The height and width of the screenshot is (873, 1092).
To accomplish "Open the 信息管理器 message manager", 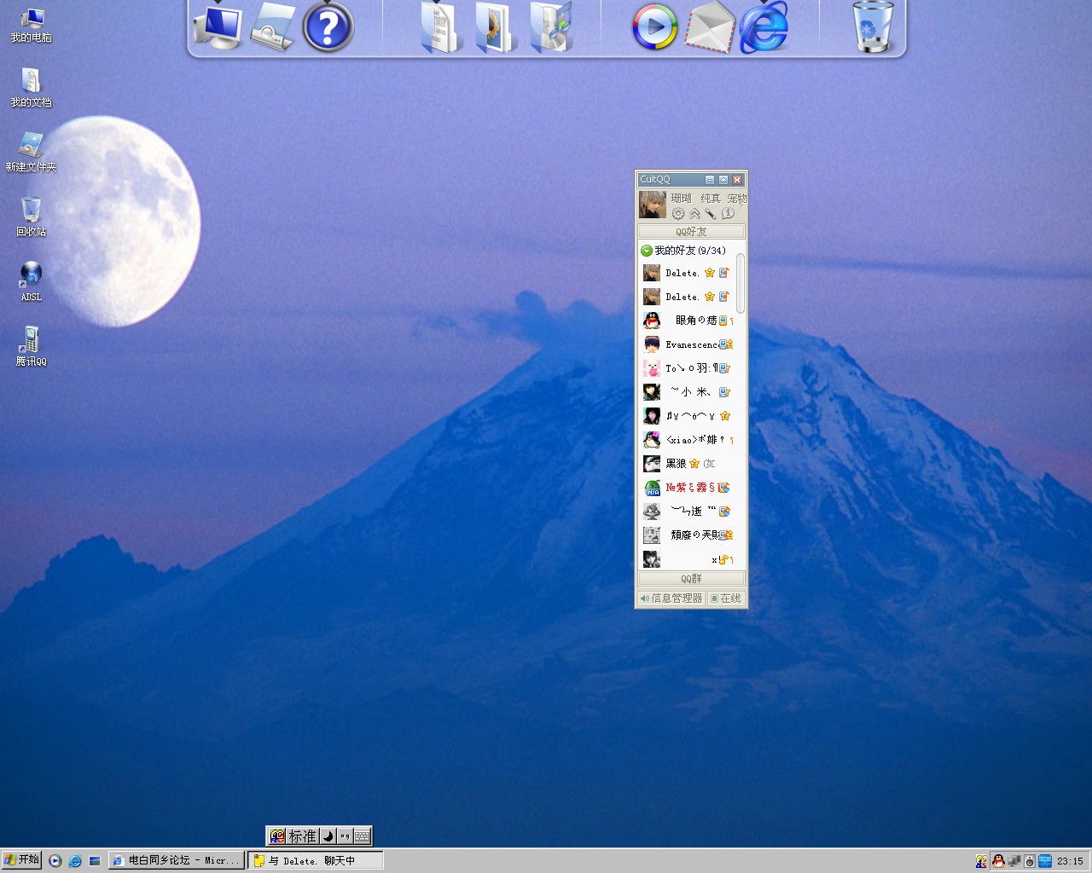I will pyautogui.click(x=671, y=598).
